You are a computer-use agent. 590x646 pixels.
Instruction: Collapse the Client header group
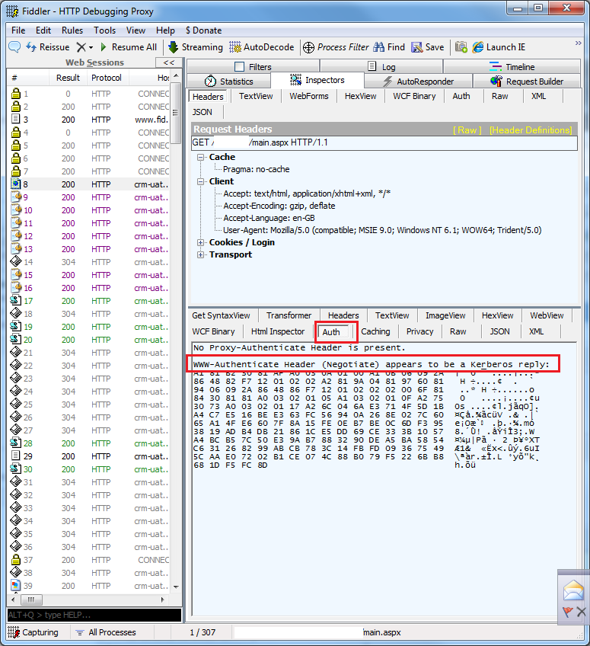(x=200, y=181)
